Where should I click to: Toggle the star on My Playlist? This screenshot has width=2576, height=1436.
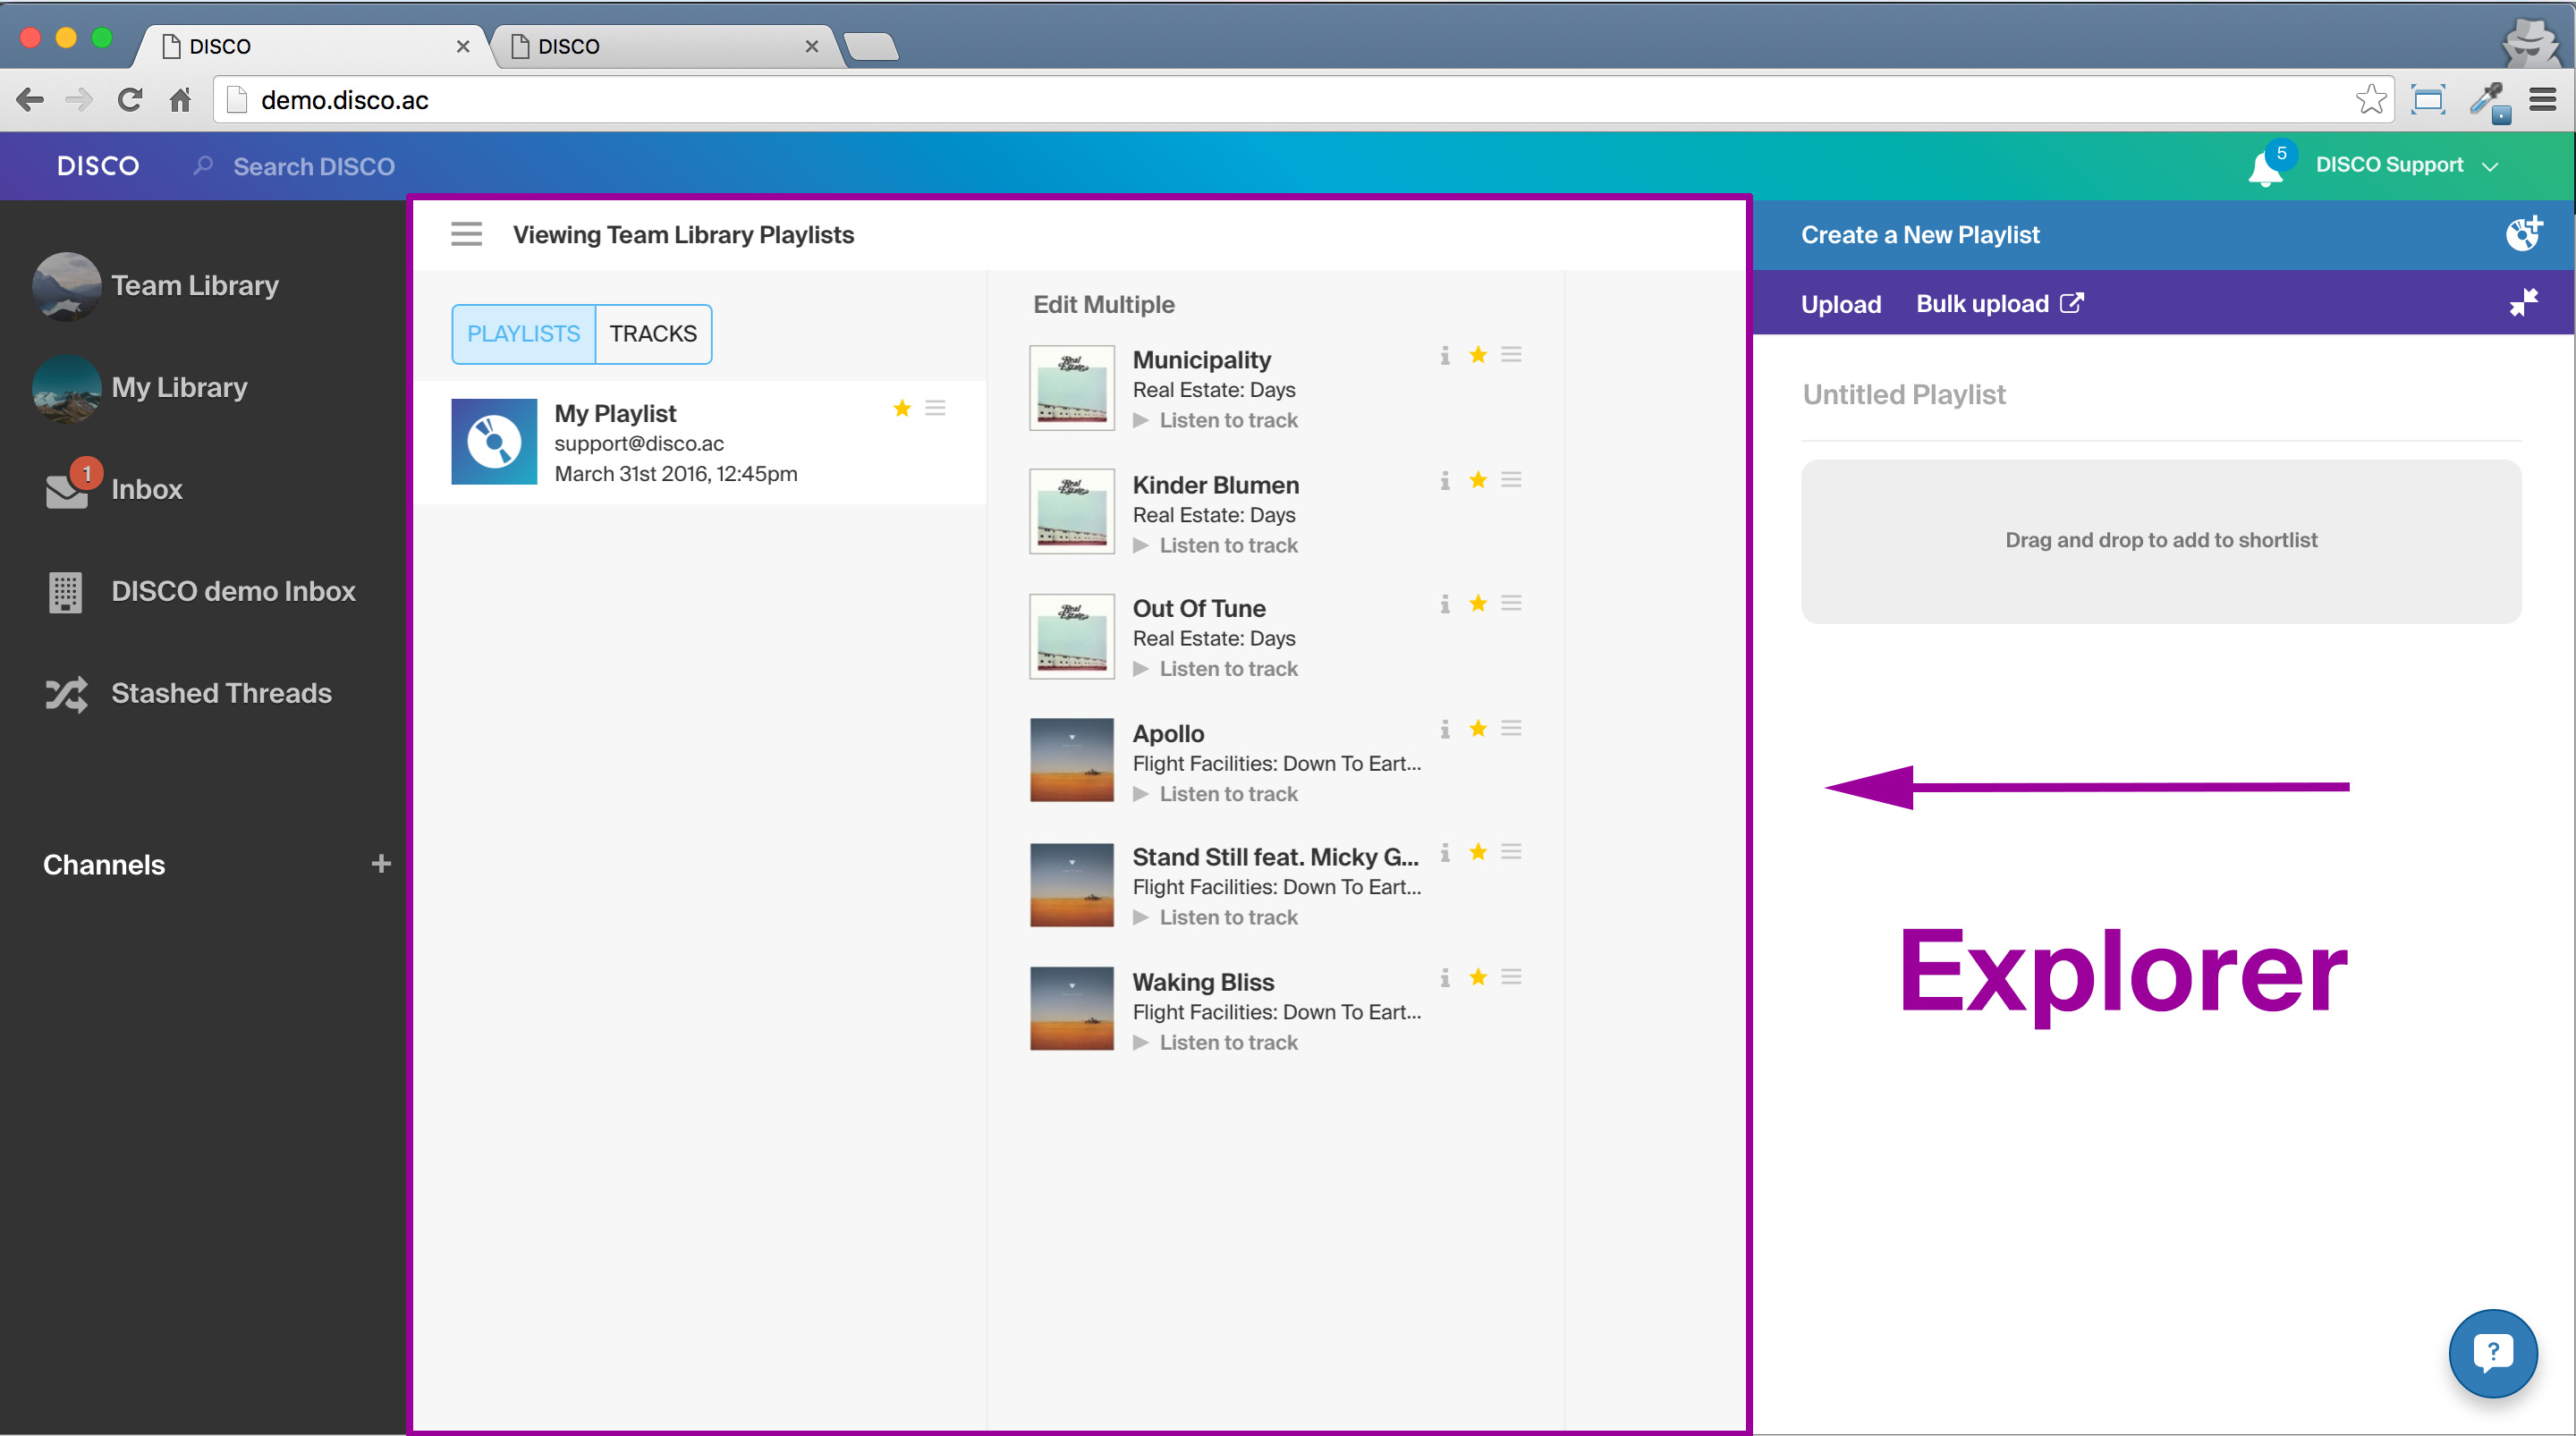click(x=902, y=408)
